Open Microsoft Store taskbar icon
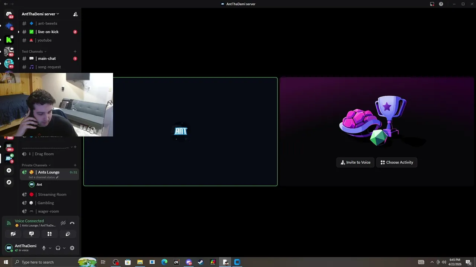The image size is (476, 267). [x=128, y=262]
